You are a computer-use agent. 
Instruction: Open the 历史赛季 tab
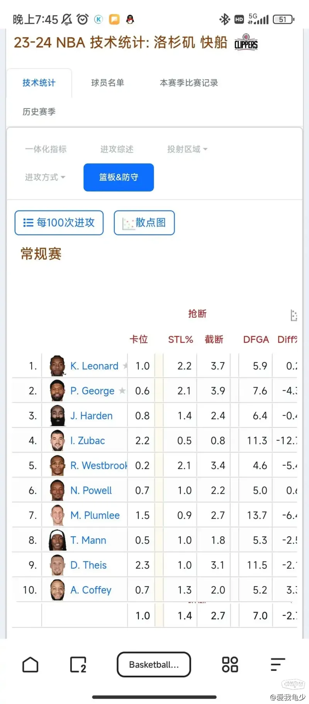click(39, 112)
